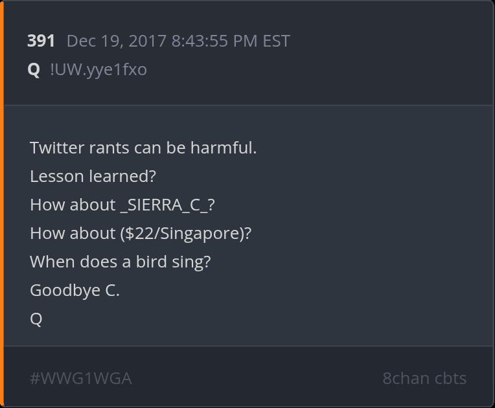The height and width of the screenshot is (408, 495).
Task: Click the word Singapore
Action: click(201, 233)
